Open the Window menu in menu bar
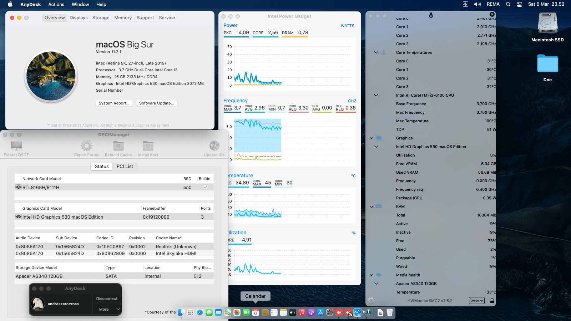Screen dimensions: 571x321 (x=80, y=4)
